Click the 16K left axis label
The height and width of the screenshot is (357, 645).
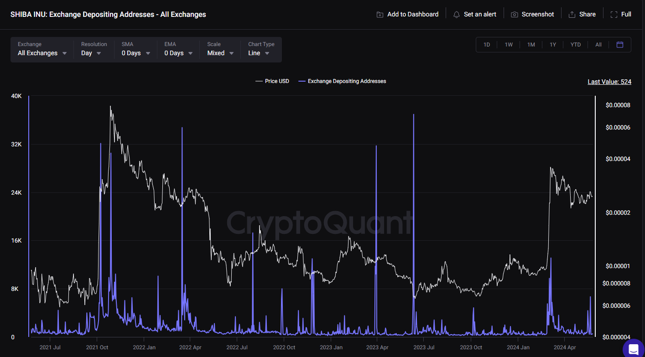coord(16,240)
